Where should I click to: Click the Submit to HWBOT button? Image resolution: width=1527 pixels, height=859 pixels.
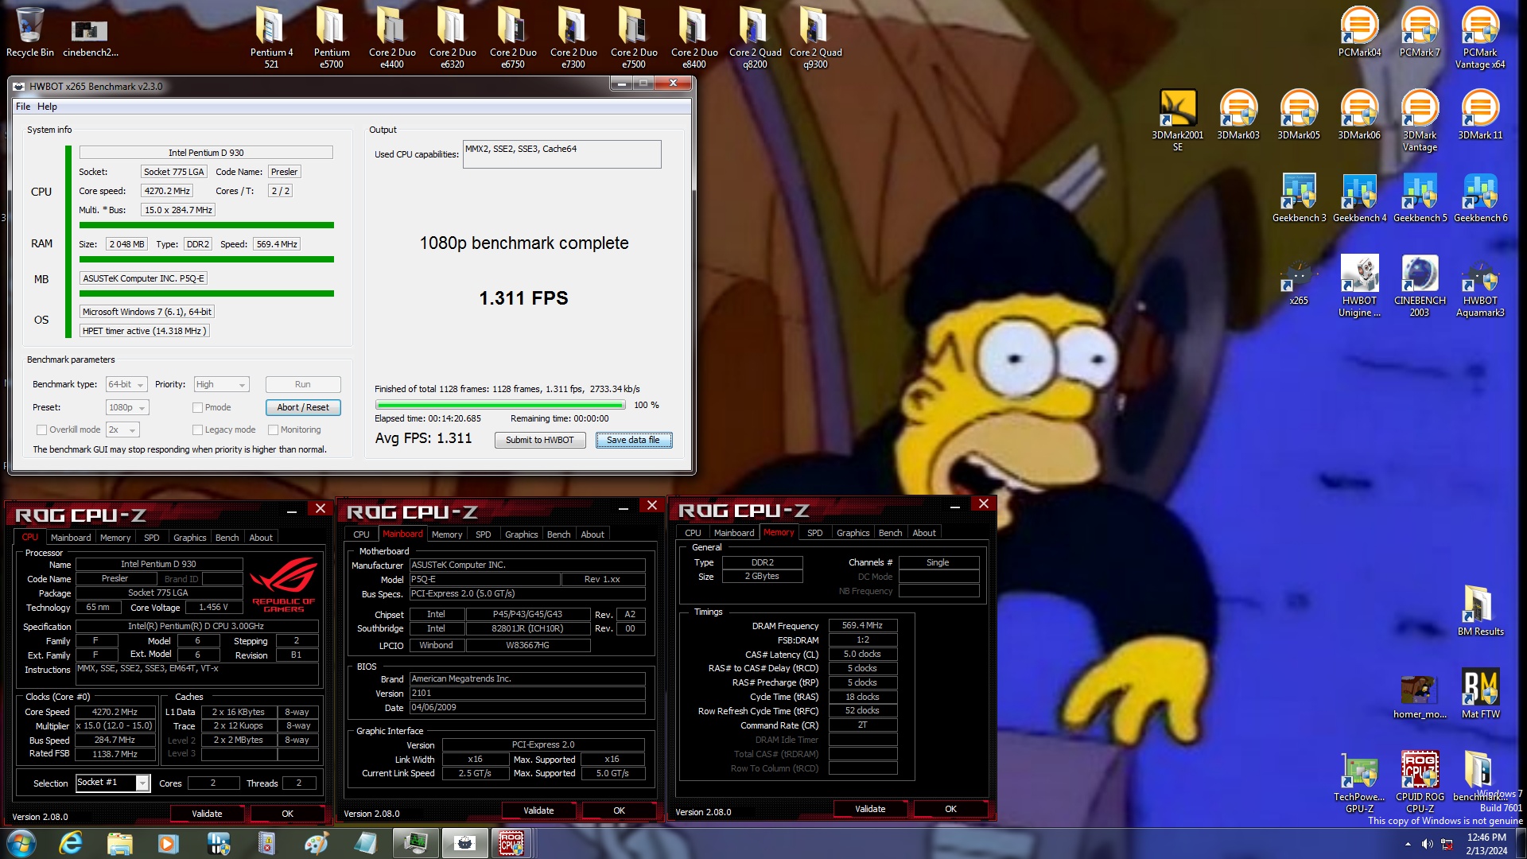539,440
